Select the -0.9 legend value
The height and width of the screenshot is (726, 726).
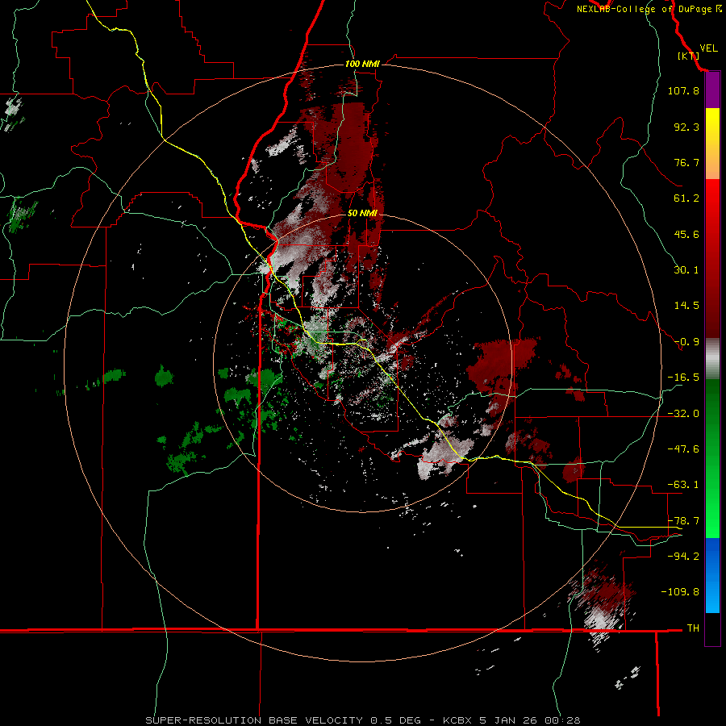click(x=686, y=342)
